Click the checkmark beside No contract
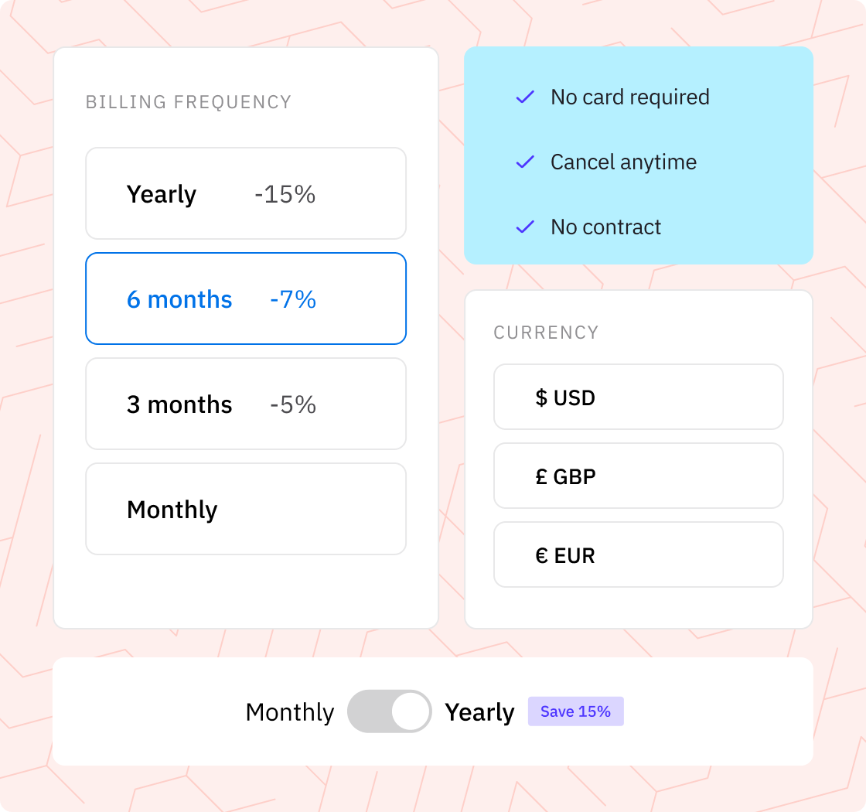 pyautogui.click(x=526, y=227)
